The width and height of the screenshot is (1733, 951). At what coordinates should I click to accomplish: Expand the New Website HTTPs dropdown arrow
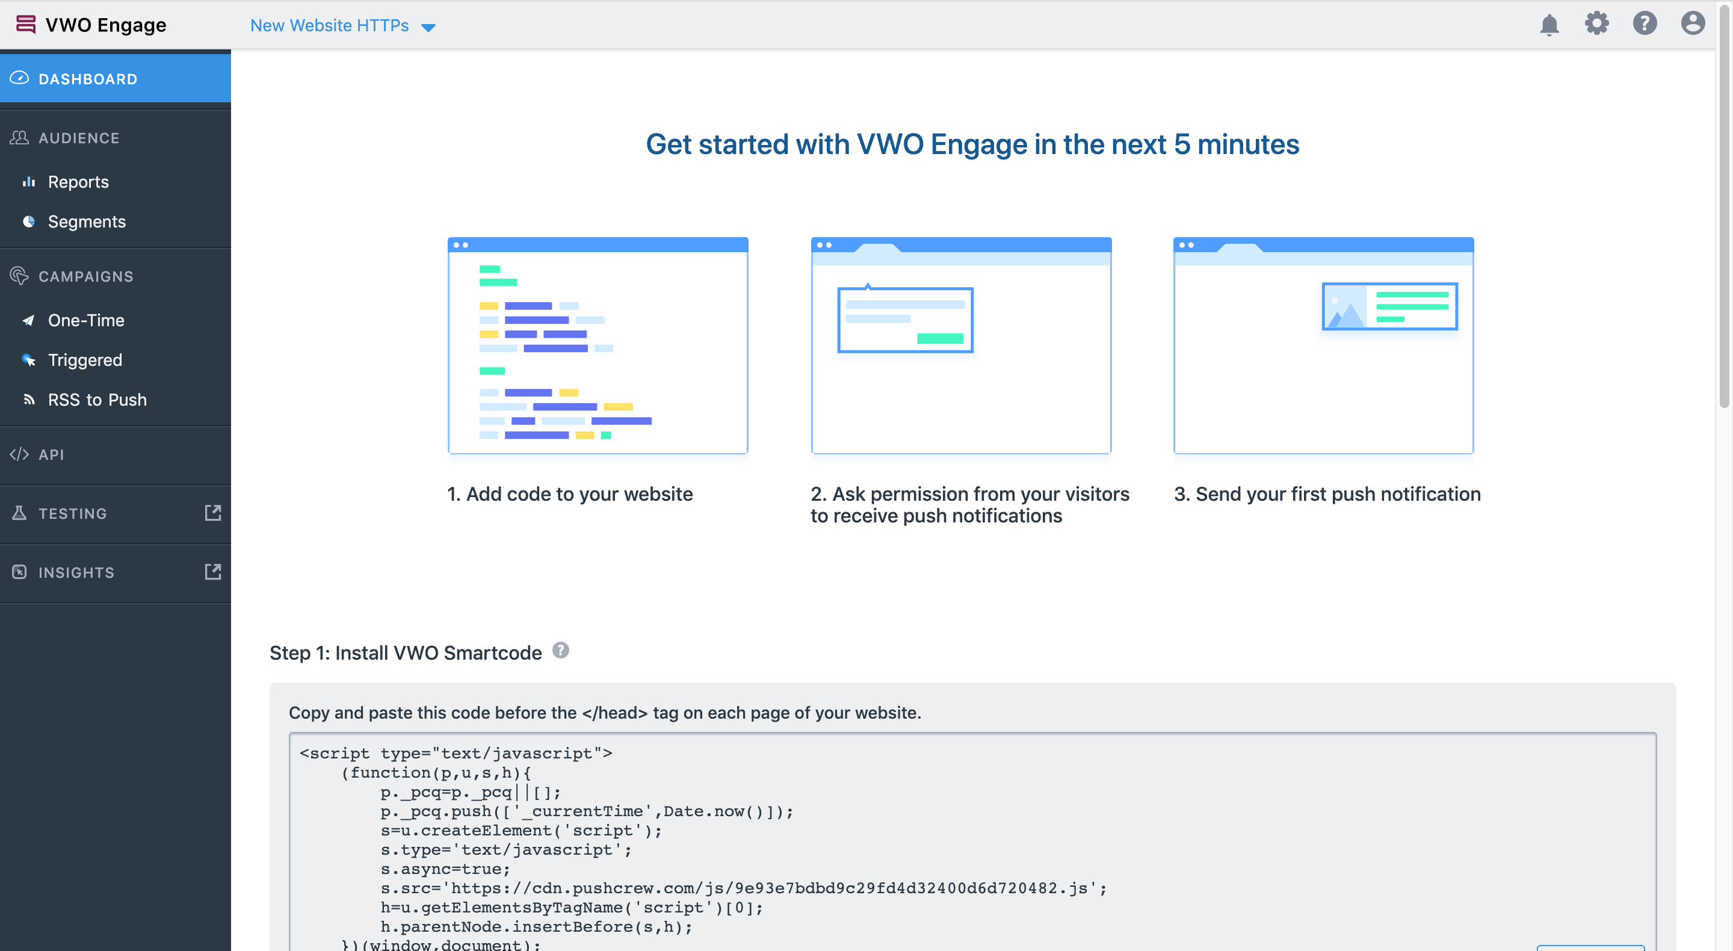[428, 28]
